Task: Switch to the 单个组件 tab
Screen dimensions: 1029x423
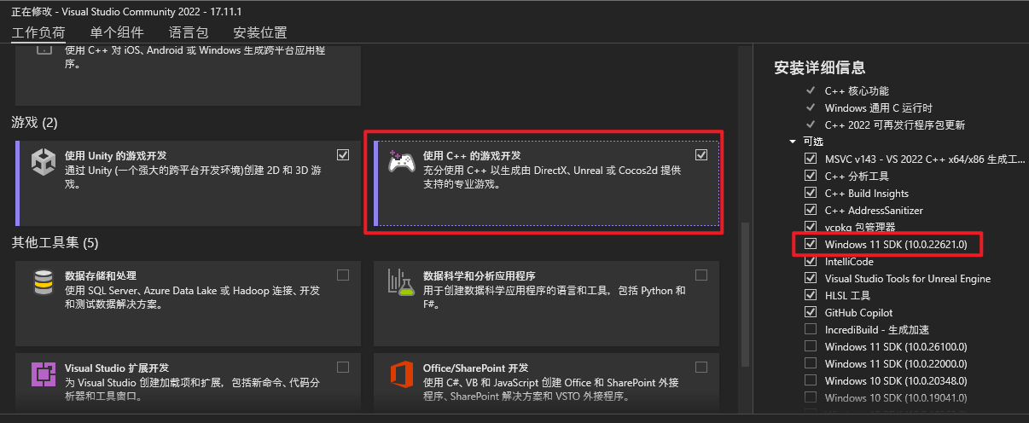Action: tap(117, 32)
